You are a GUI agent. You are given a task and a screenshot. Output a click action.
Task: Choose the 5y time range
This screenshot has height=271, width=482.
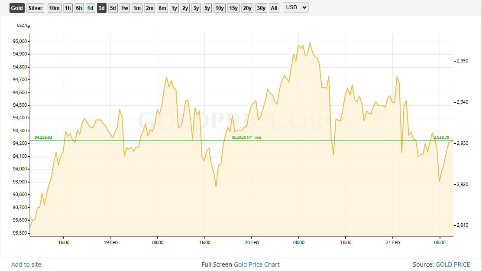[207, 8]
